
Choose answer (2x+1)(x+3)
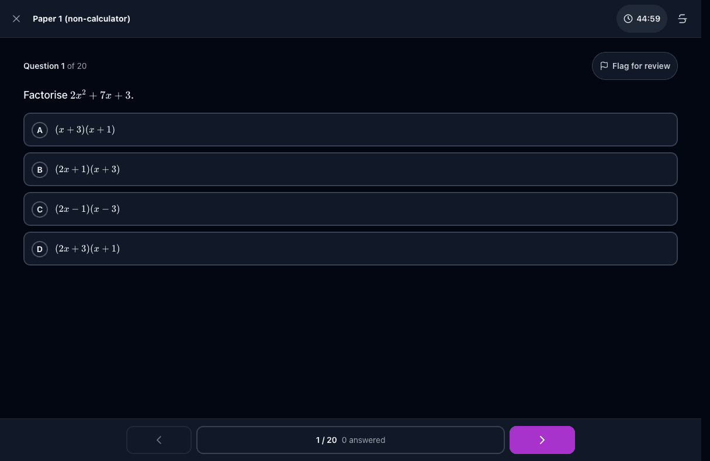(351, 169)
